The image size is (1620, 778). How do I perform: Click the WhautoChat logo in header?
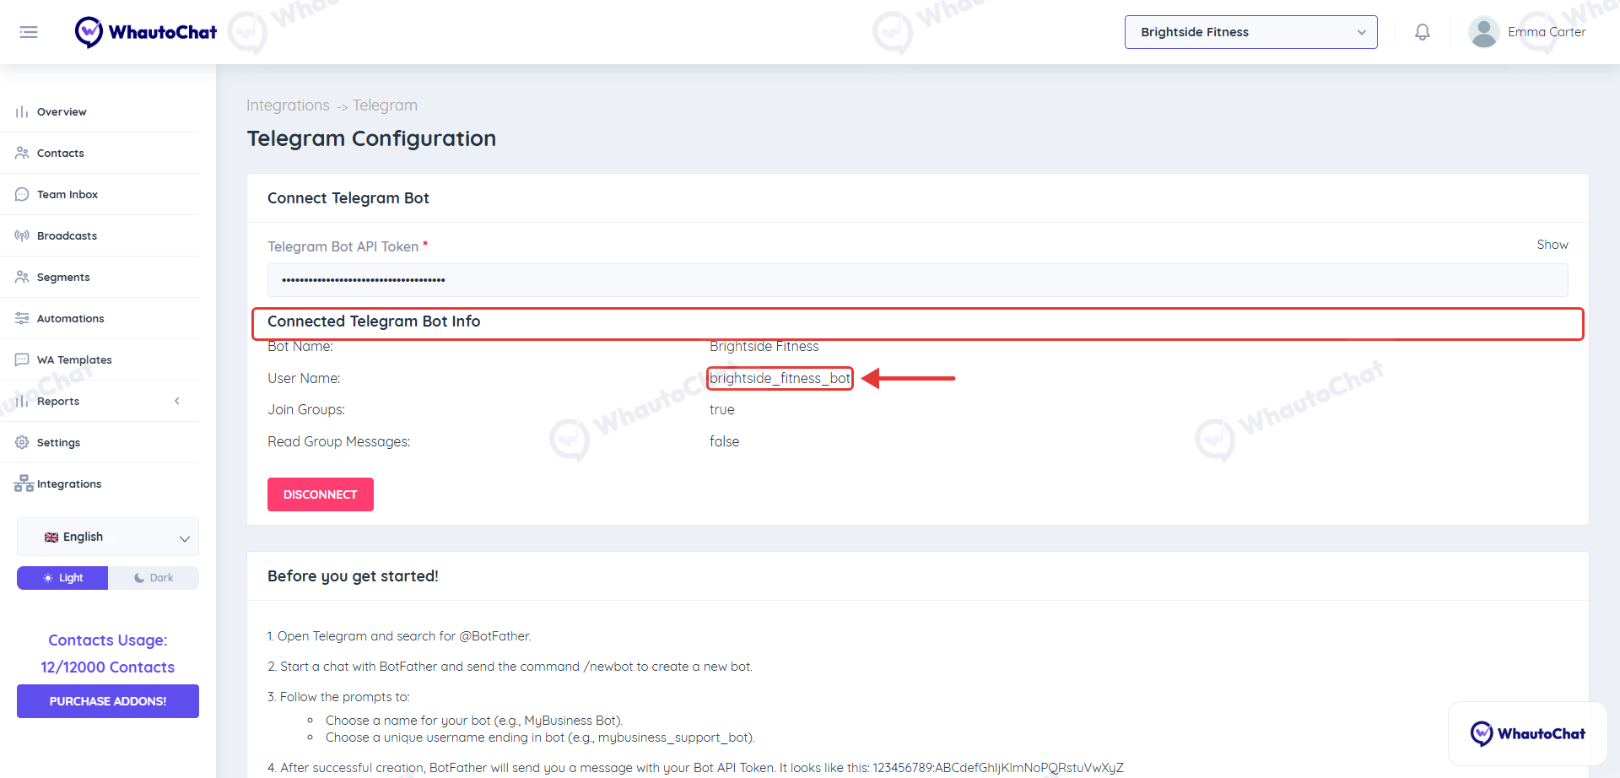click(146, 32)
